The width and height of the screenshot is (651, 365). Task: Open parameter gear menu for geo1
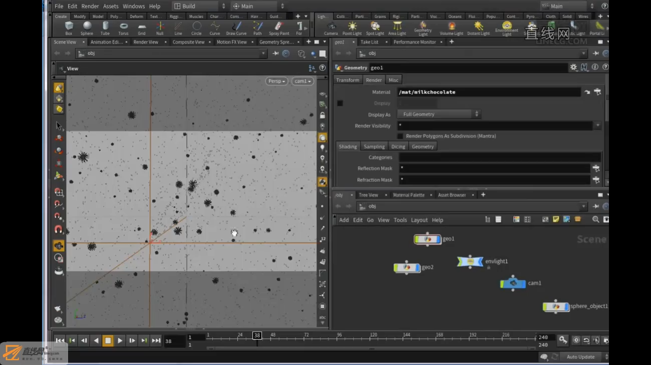tap(573, 67)
